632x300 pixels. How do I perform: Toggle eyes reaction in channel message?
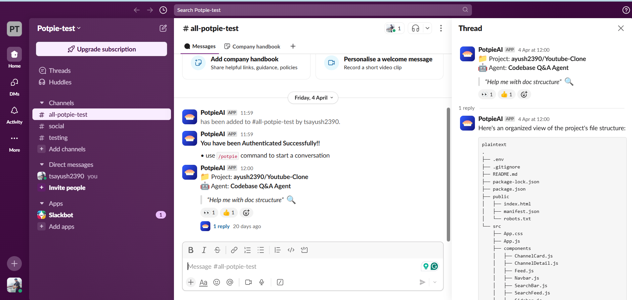coord(209,213)
